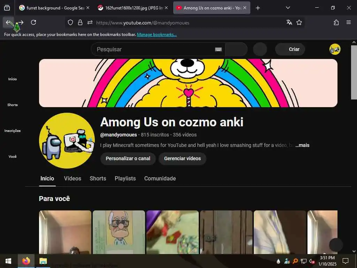
Task: Open the channel Início tab
Action: 47,178
